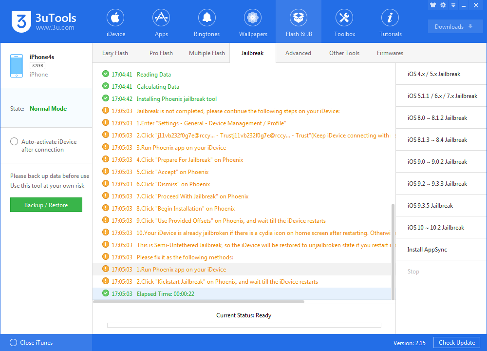Click the vertical scrollbar of the log

click(x=393, y=252)
